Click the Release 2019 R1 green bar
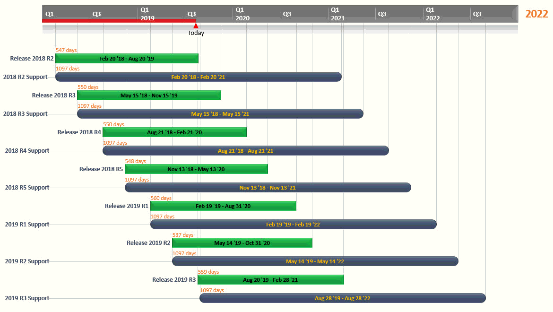553x312 pixels. 223,206
